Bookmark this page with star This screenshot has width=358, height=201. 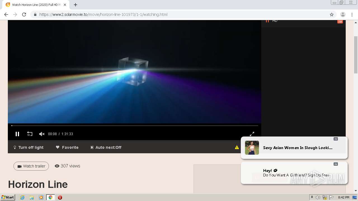point(332,15)
